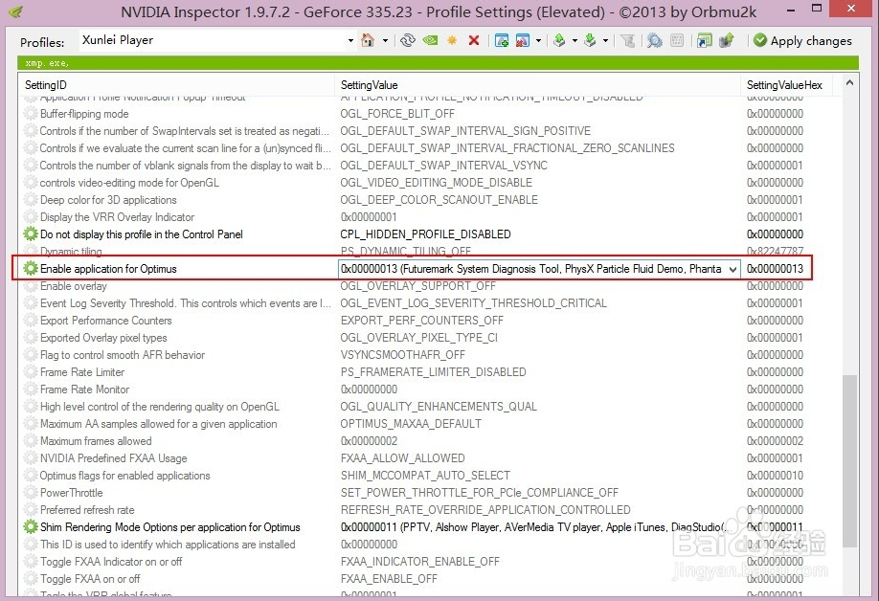Open the import profiles dropdown arrow
This screenshot has width=879, height=601.
pyautogui.click(x=605, y=41)
